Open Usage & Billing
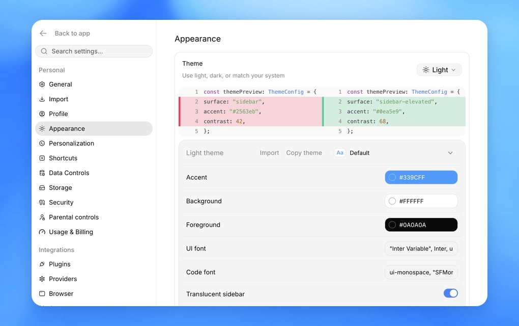Viewport: 519px width, 326px height. click(94, 232)
